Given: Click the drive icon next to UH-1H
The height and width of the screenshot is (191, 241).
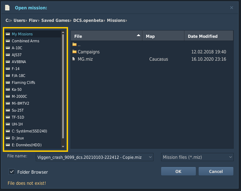Looking at the screenshot, I should pyautogui.click(x=8, y=124).
